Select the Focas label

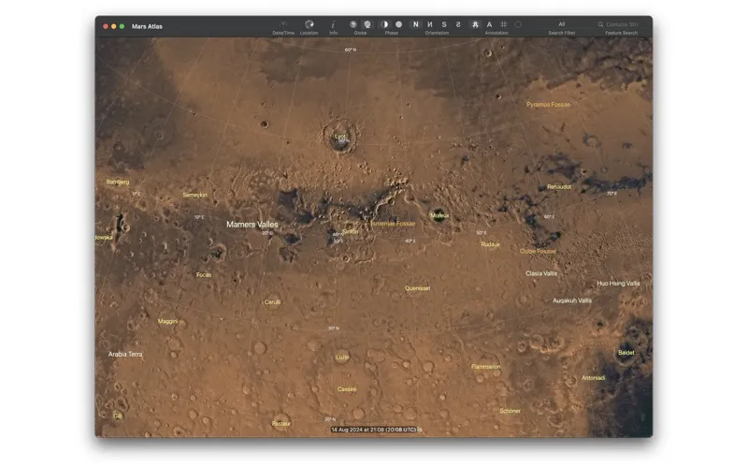coord(204,275)
